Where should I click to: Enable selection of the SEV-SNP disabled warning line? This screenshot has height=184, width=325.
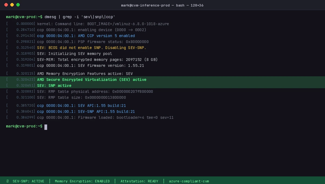(x=92, y=48)
